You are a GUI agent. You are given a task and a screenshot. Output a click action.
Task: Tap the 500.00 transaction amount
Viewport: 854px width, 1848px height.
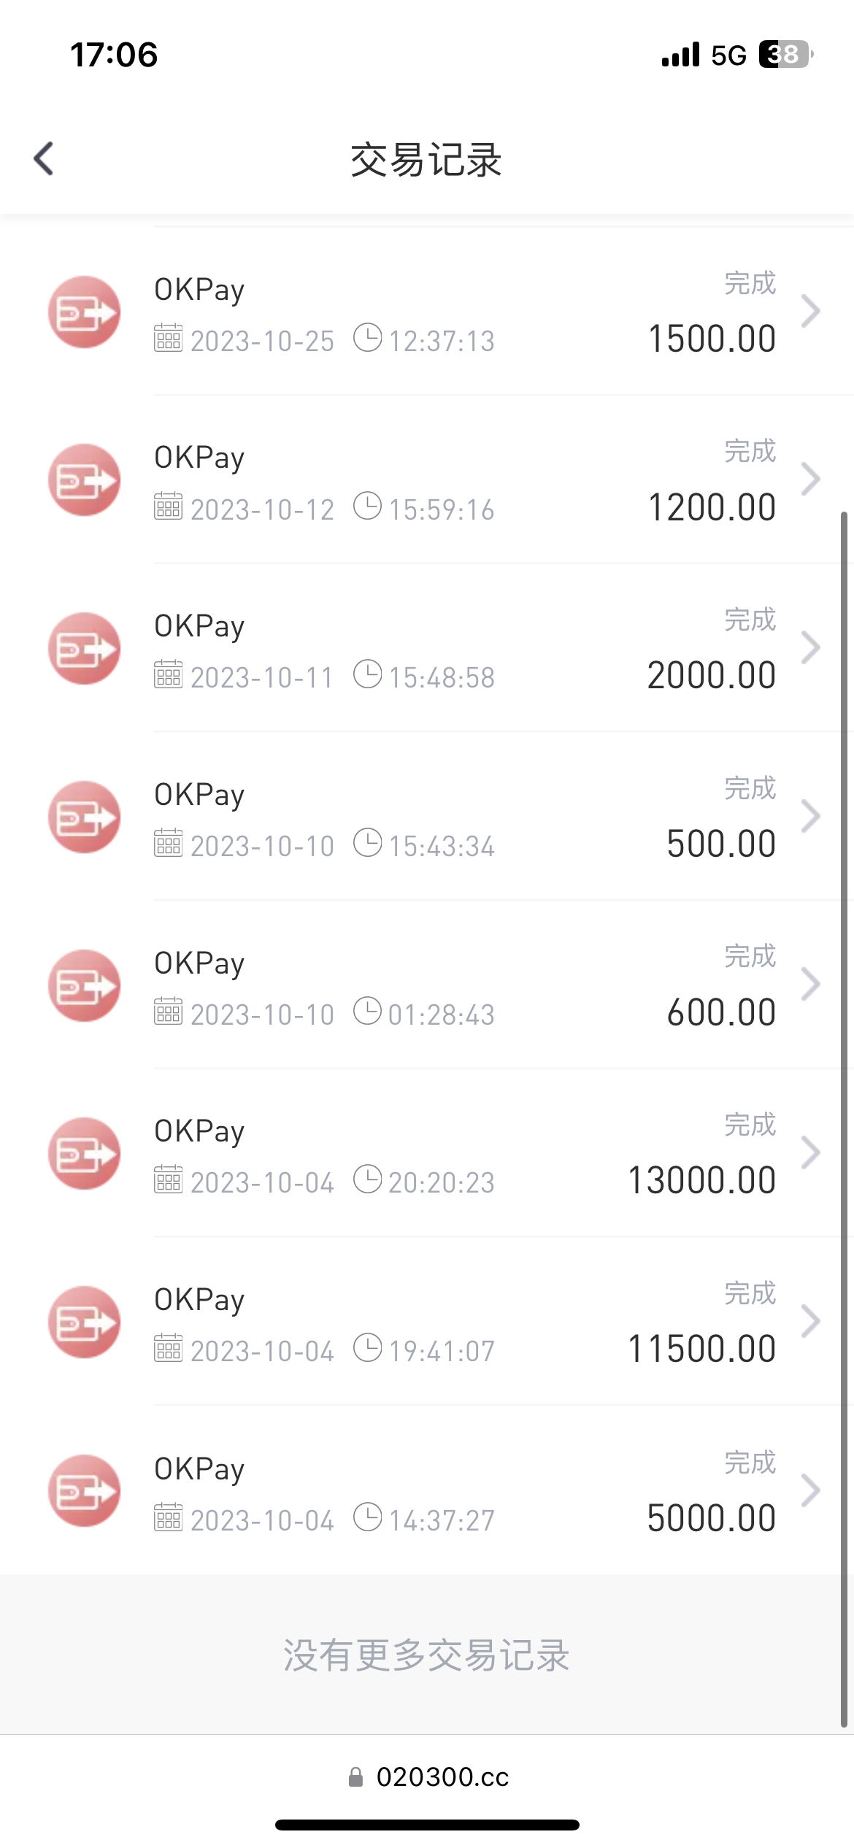click(720, 844)
